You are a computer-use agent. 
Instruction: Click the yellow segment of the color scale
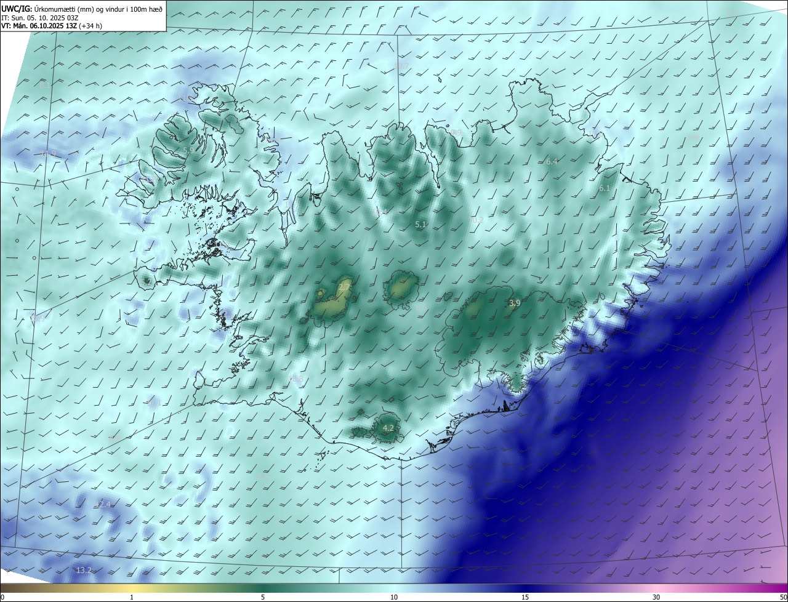click(x=132, y=588)
